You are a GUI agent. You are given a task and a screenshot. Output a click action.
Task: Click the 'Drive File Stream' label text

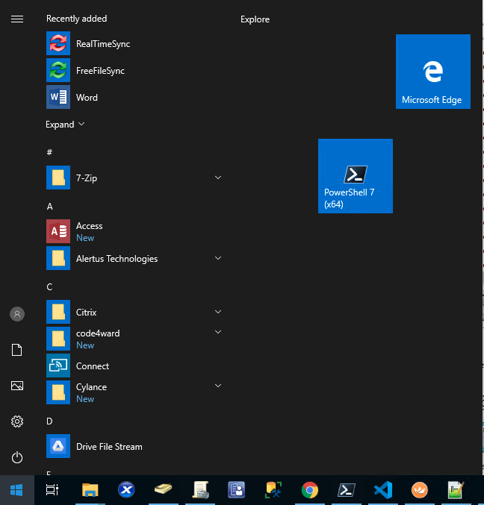[x=109, y=447]
